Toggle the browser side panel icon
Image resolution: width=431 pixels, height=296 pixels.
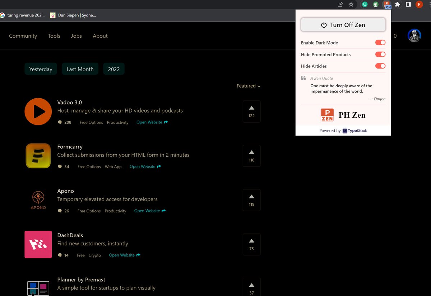408,5
